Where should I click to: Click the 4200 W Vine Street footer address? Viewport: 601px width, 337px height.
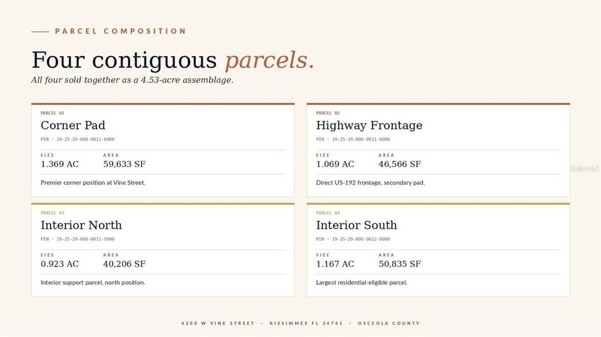pos(218,323)
